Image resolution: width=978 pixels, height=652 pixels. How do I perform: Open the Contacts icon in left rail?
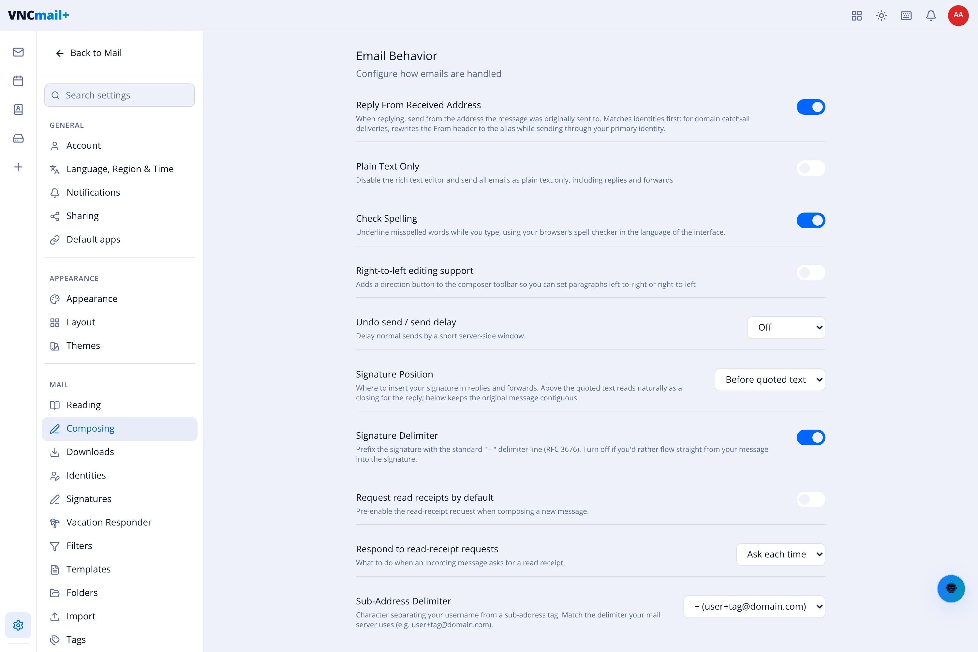click(18, 109)
